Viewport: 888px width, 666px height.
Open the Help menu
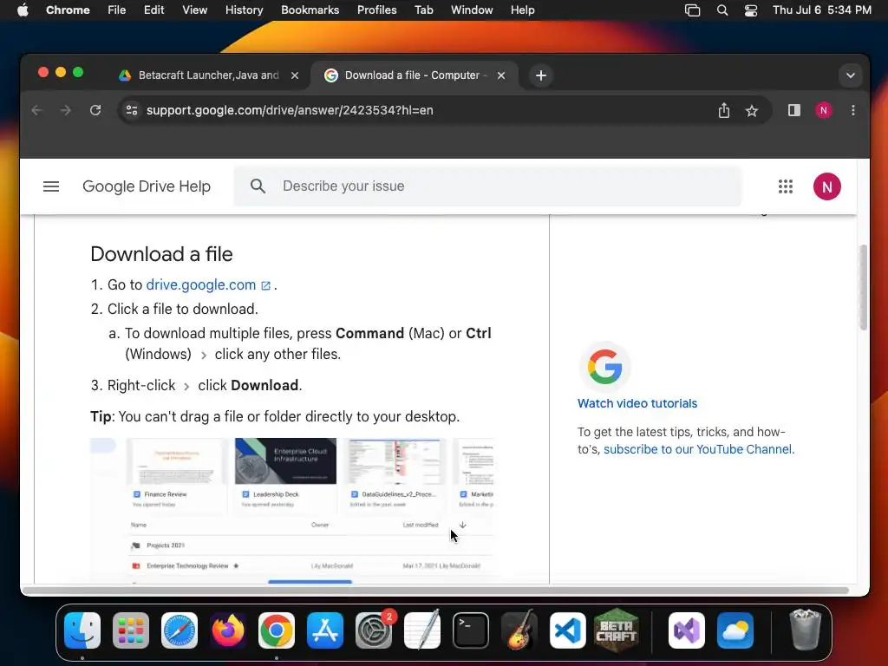[x=522, y=10]
